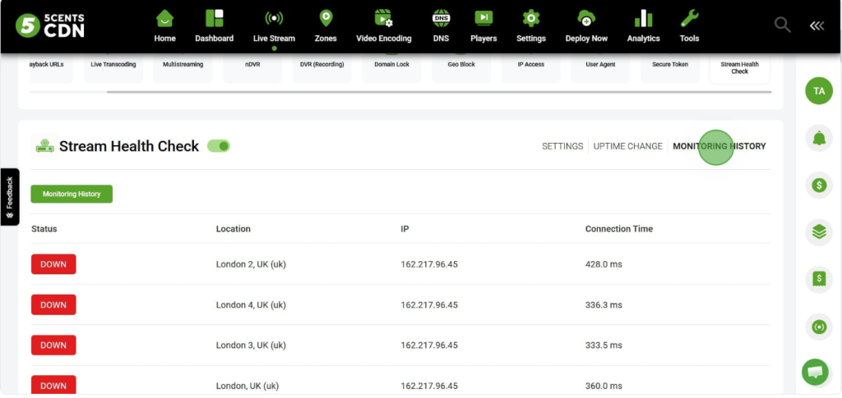The image size is (842, 398).
Task: Switch to the Uptime Change tab
Action: pos(627,146)
